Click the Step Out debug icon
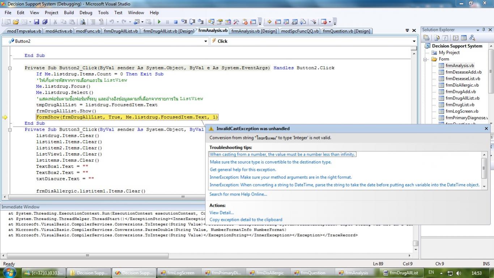Image resolution: width=494 pixels, height=278 pixels. click(201, 22)
